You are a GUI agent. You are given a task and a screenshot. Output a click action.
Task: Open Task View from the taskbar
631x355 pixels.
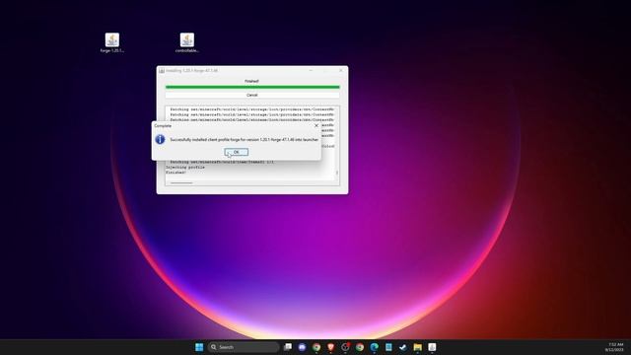pos(288,347)
